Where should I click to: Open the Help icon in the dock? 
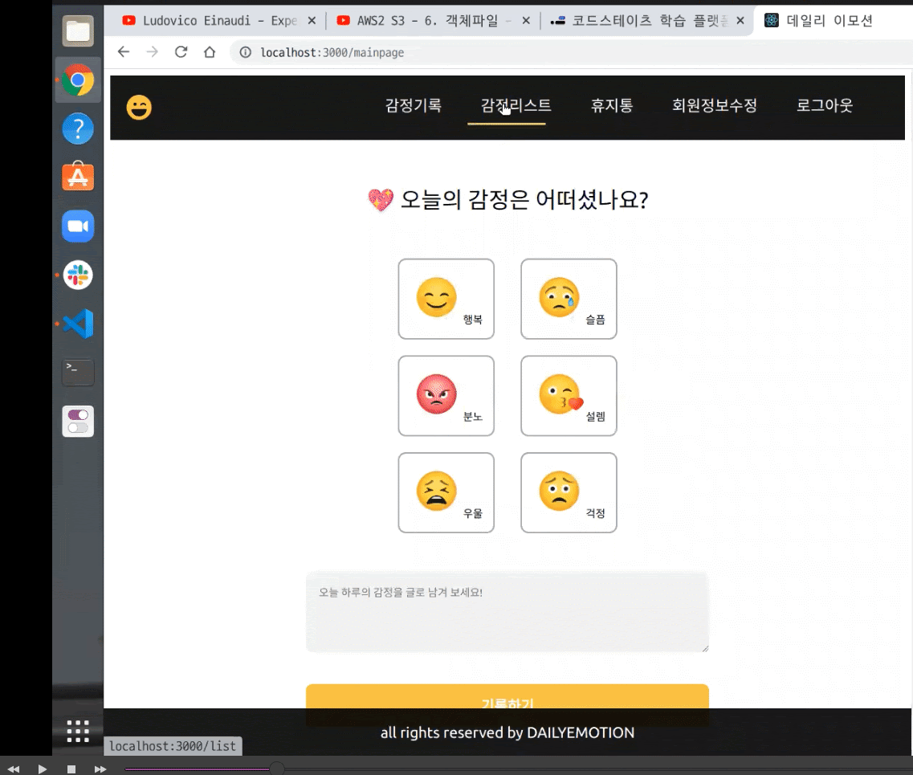coord(78,128)
